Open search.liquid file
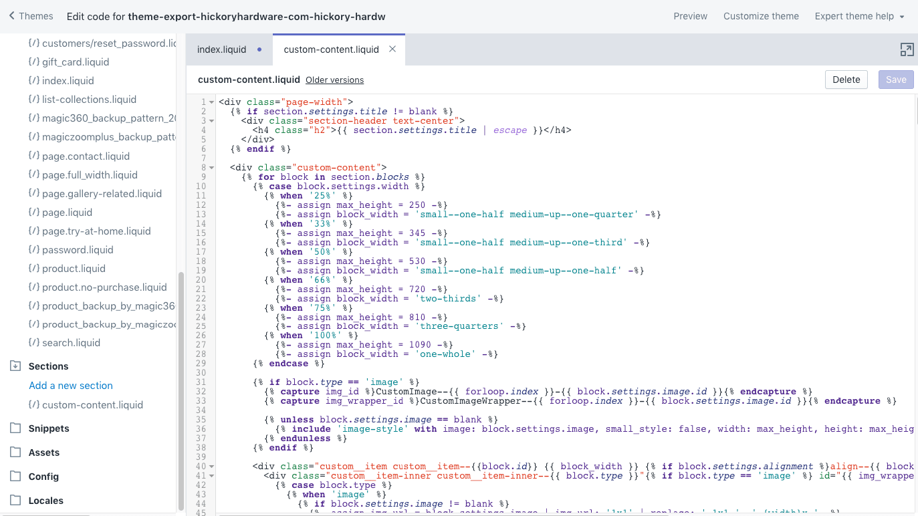Screen dimensions: 918x516 click(x=71, y=342)
